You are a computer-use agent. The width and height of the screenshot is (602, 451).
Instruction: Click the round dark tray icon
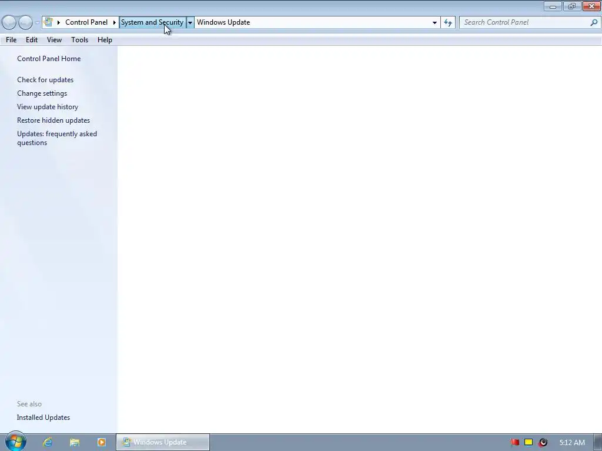coord(543,443)
